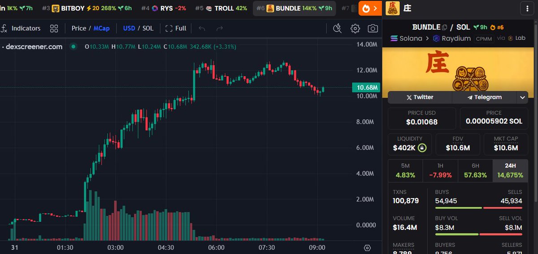Click the FDV $10.6M box
Screen dimensions: 538x254
458,144
